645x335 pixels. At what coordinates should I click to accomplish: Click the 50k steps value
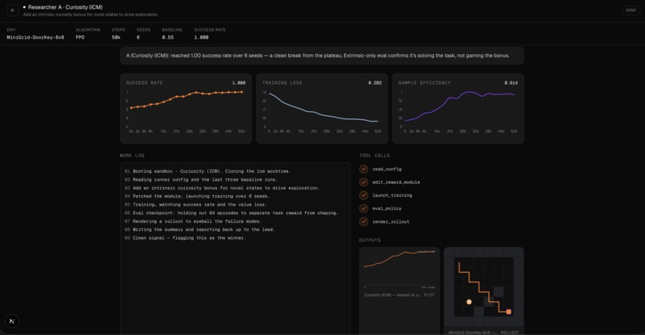(116, 38)
